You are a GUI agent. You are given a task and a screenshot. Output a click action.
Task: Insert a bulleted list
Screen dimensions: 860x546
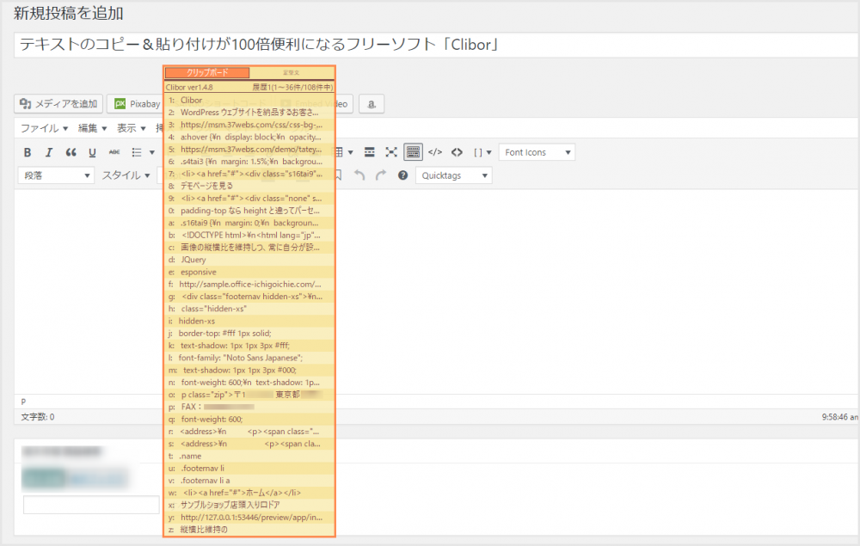(x=137, y=152)
